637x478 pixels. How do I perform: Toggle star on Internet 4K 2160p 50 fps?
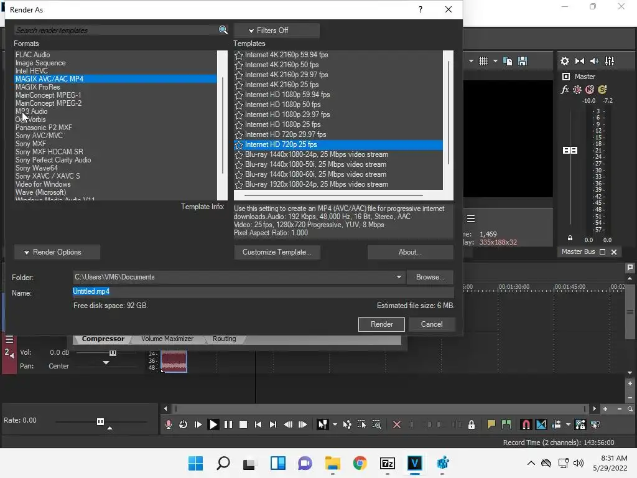pyautogui.click(x=239, y=65)
